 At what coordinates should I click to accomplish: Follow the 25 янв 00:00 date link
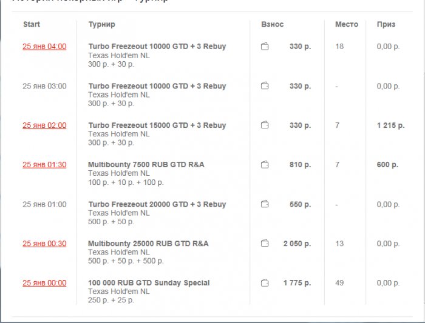click(44, 283)
